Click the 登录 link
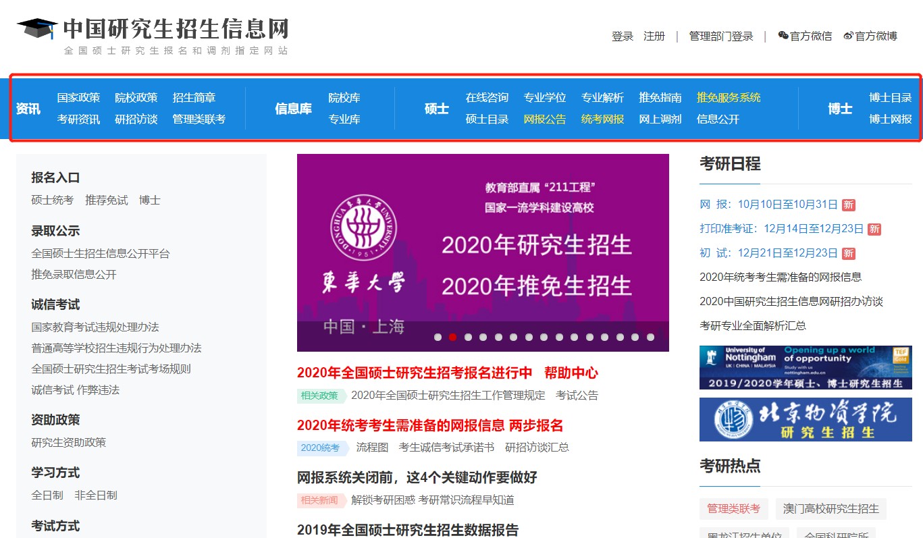The image size is (923, 538). pyautogui.click(x=621, y=36)
